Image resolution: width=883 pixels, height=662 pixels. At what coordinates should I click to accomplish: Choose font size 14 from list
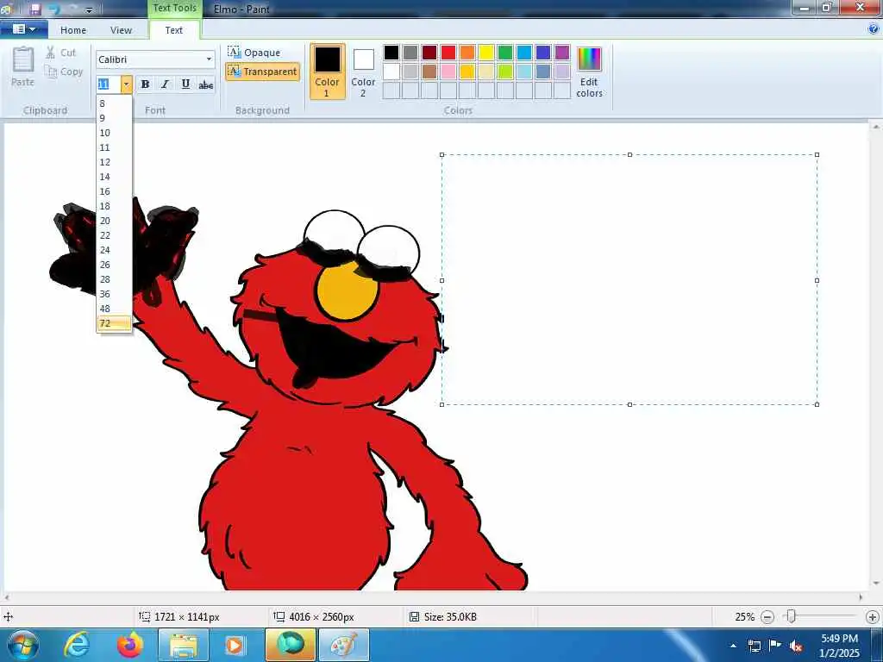tap(115, 177)
